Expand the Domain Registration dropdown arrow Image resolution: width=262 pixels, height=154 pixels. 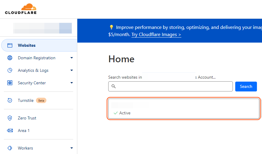click(72, 58)
